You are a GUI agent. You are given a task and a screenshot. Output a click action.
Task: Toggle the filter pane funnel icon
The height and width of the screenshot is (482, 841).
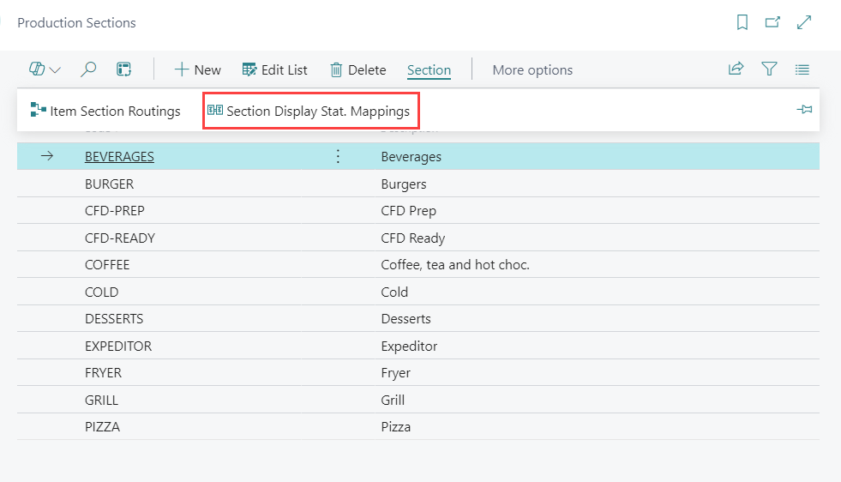pyautogui.click(x=769, y=69)
